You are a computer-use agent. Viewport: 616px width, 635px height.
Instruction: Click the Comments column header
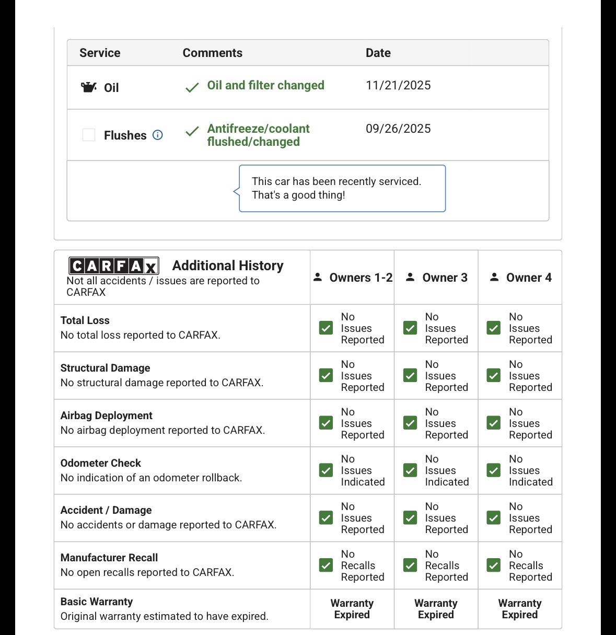tap(213, 53)
